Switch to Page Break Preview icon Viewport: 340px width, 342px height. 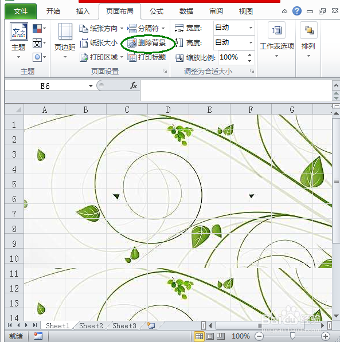point(221,336)
